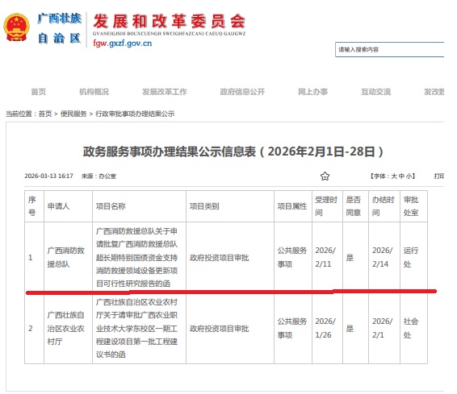
Task: Click 公共服务事项 in the 广西消防救援总队 row
Action: 292,257
